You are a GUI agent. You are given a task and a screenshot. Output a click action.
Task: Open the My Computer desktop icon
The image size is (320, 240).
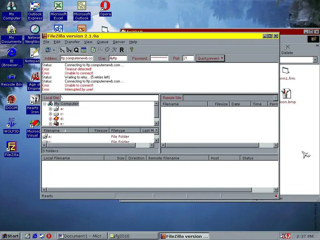point(12,10)
